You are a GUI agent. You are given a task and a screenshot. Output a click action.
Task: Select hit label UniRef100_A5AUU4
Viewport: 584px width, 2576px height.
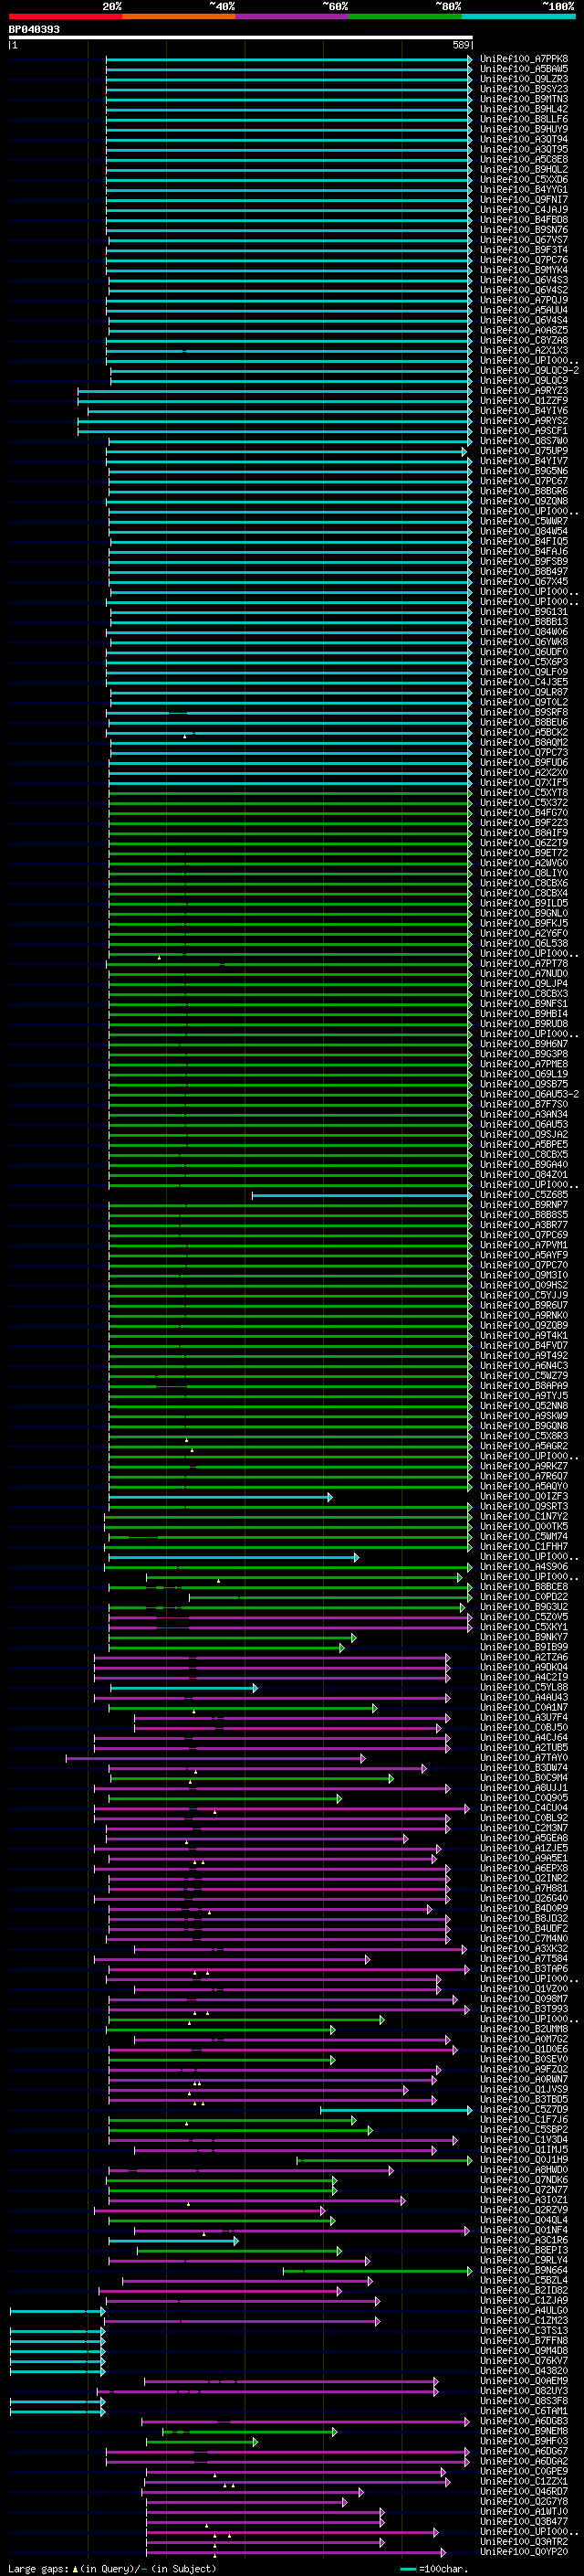[x=523, y=310]
